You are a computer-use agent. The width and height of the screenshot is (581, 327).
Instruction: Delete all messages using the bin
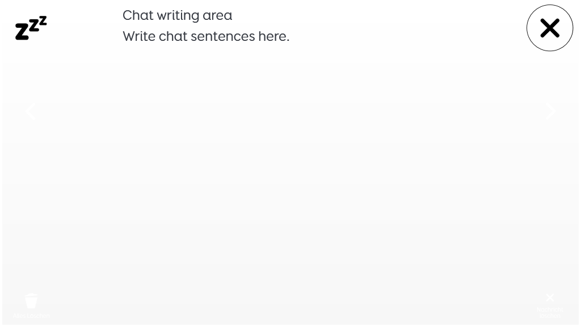click(31, 301)
